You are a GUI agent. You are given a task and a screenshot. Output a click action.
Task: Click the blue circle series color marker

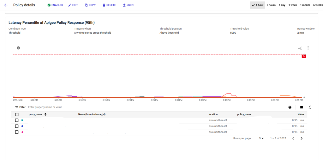pyautogui.click(x=22, y=126)
